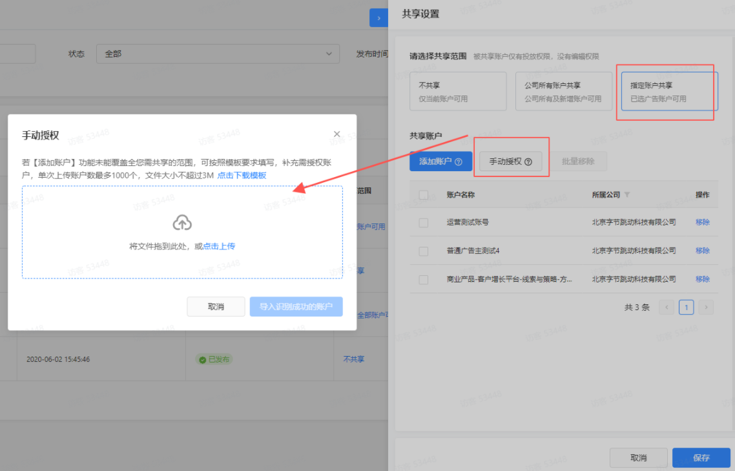Check the checkbox for 运营测试账号
This screenshot has height=471, width=735.
pos(424,222)
